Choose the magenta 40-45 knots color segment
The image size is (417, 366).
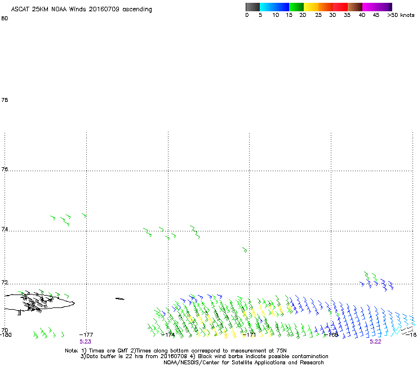[x=370, y=7]
